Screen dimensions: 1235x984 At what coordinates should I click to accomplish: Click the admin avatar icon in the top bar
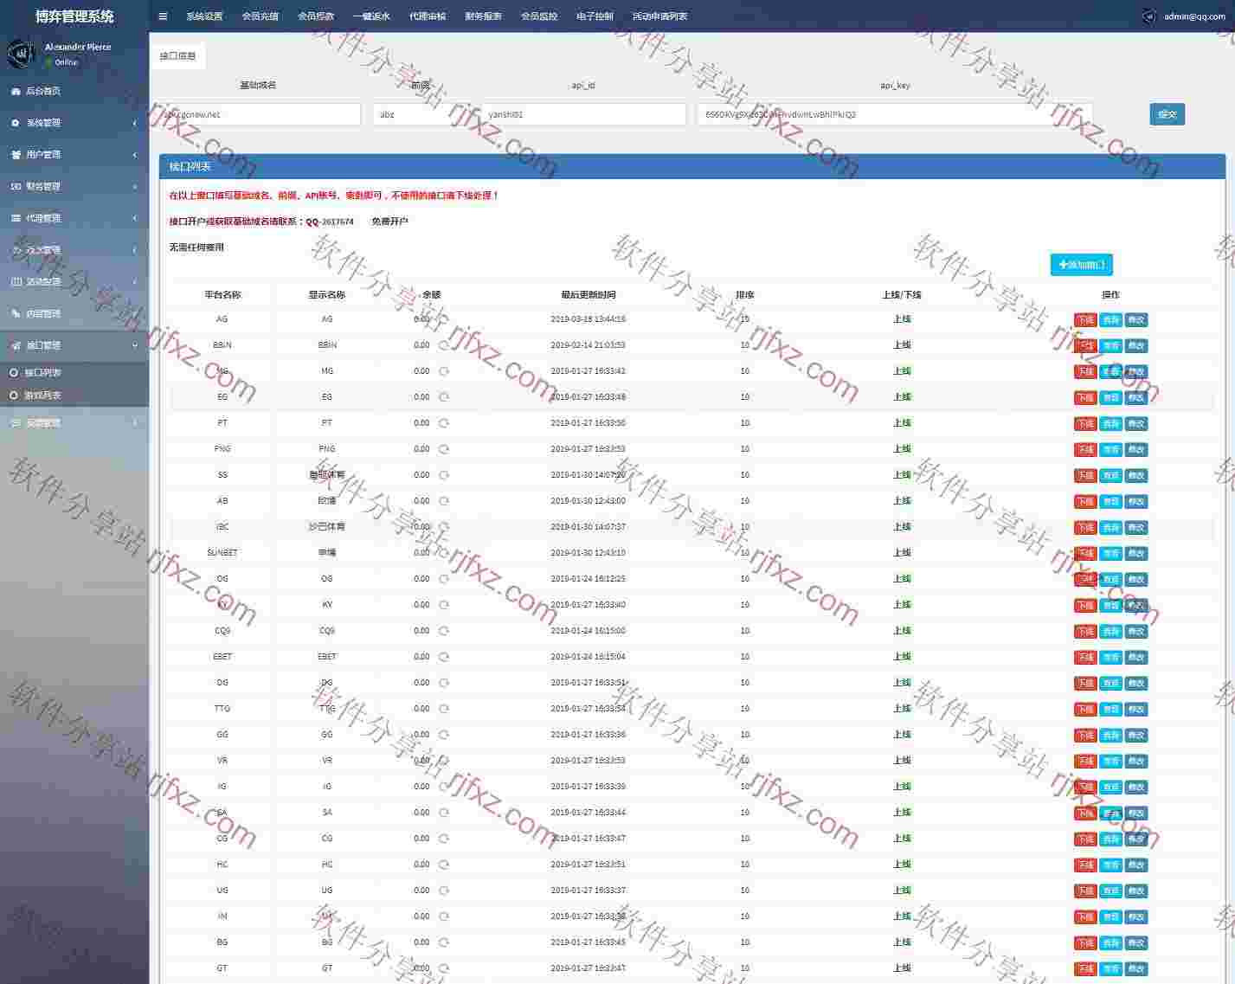pyautogui.click(x=1148, y=16)
